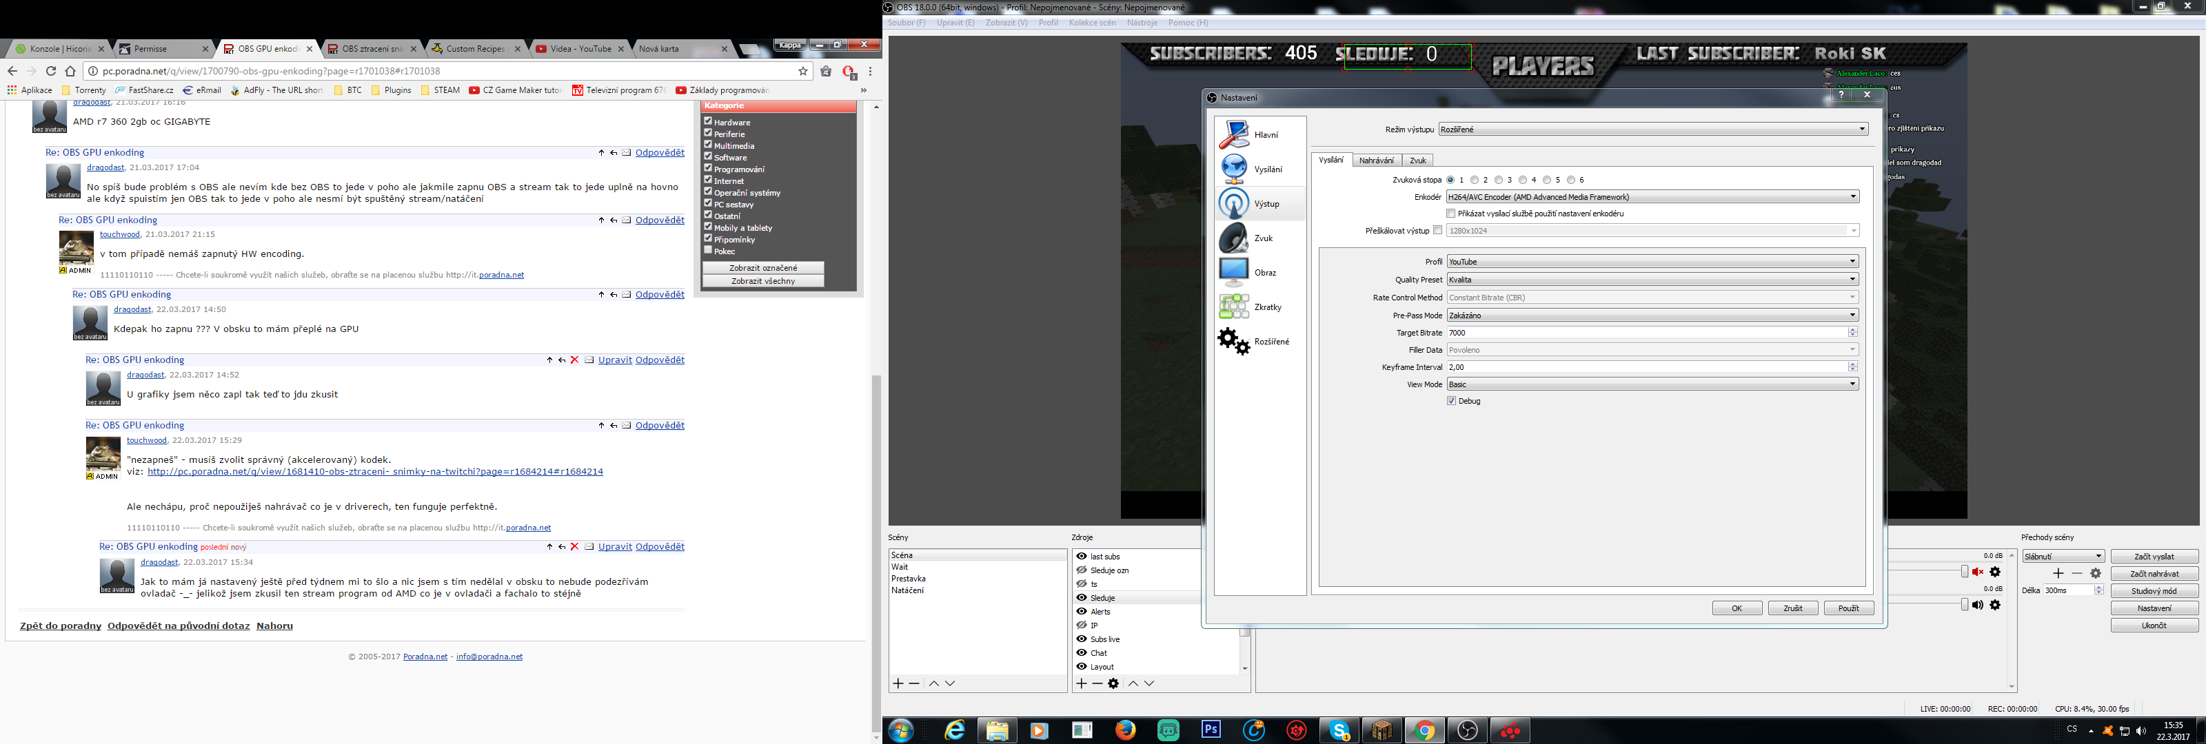
Task: Enable enforce streaming service encoder settings
Action: coord(1450,213)
